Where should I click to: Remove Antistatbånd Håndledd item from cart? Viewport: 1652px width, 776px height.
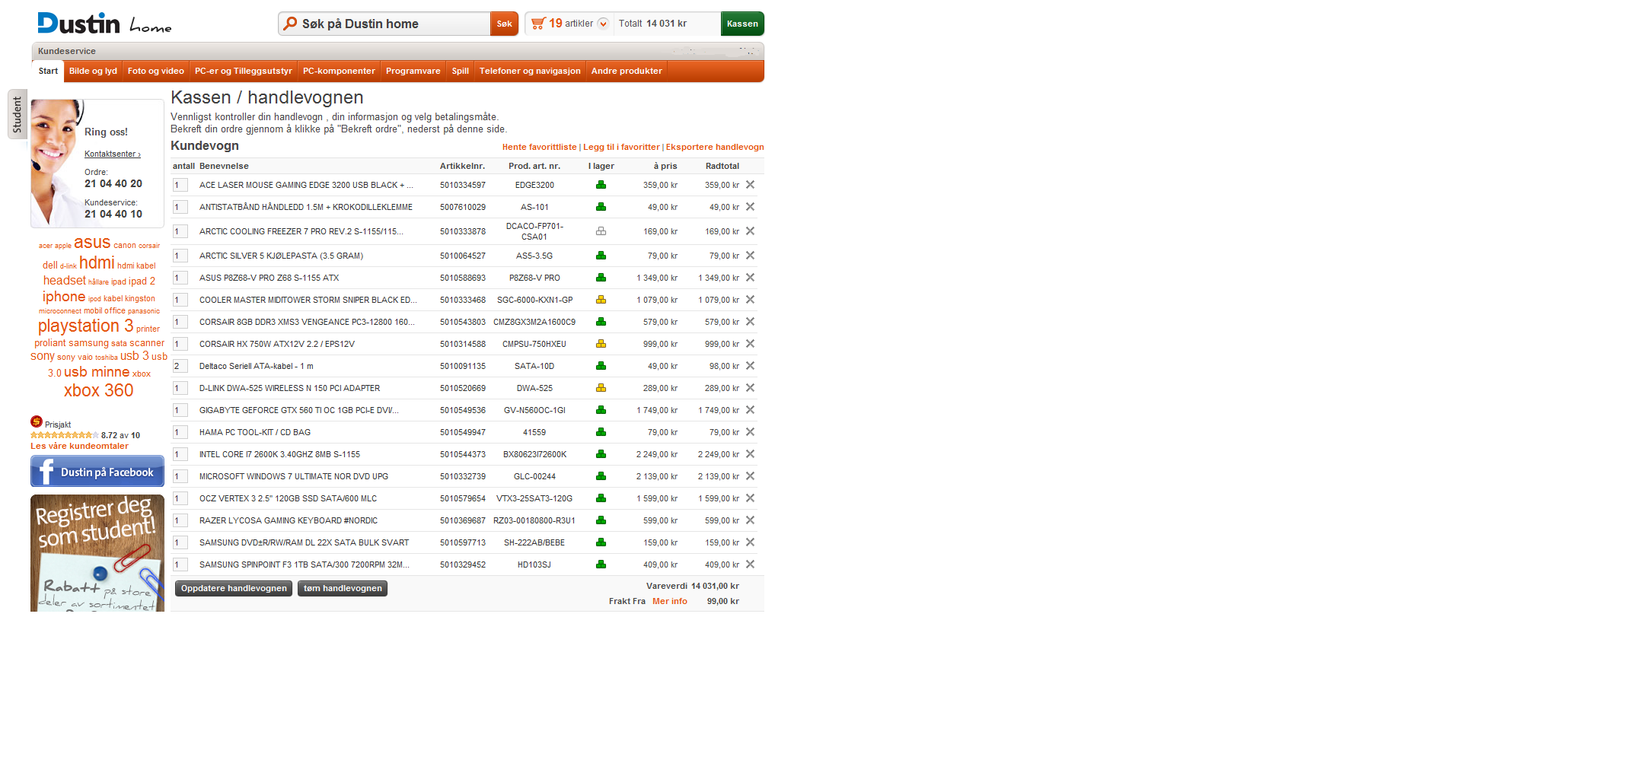tap(750, 207)
